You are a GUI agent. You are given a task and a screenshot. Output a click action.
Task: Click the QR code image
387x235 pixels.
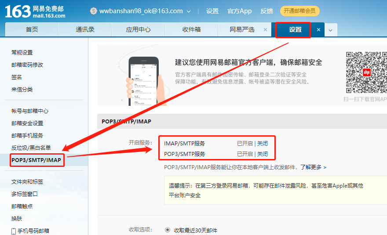(x=366, y=72)
